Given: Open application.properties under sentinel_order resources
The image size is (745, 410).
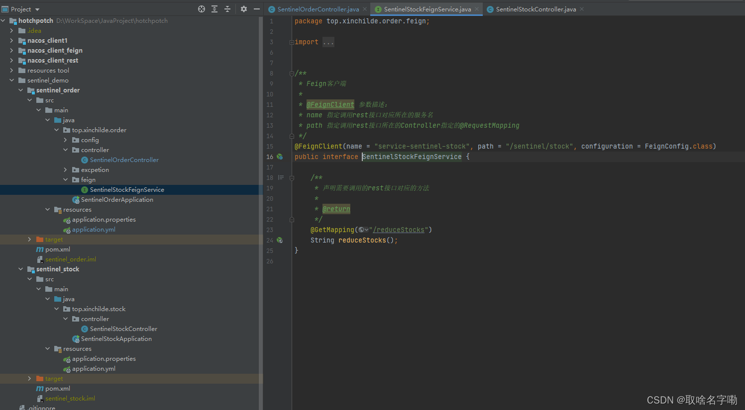Looking at the screenshot, I should [104, 219].
